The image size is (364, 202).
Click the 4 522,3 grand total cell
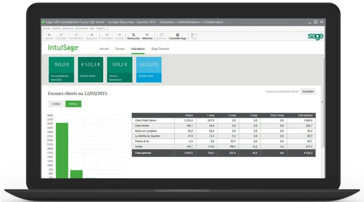308,153
